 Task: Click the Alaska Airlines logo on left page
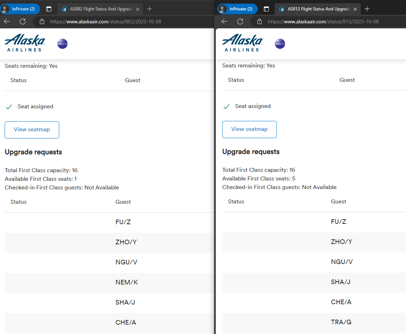25,43
